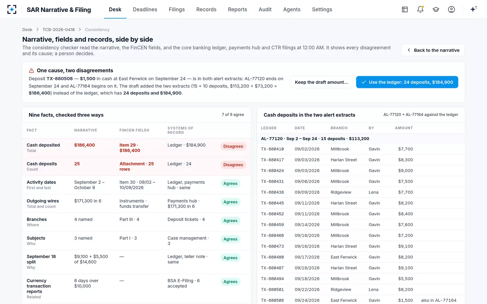The image size is (487, 304).
Task: Click the FINCEN FIELDS column header
Action: click(x=134, y=130)
